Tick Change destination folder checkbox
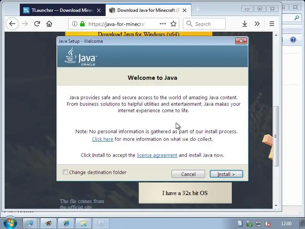This screenshot has height=229, width=305. pyautogui.click(x=65, y=172)
